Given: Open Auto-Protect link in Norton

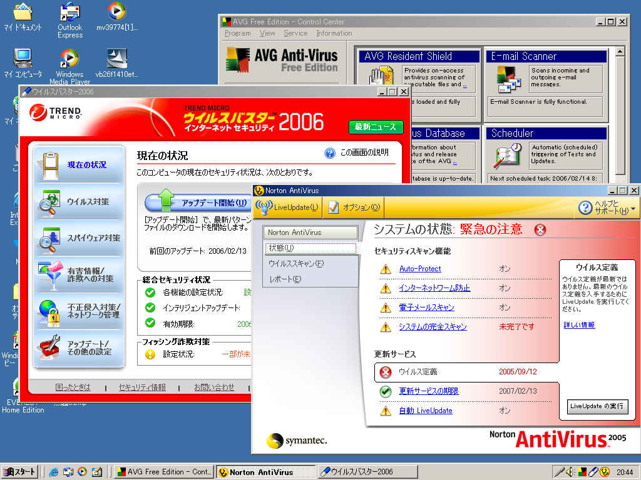Looking at the screenshot, I should tap(420, 269).
